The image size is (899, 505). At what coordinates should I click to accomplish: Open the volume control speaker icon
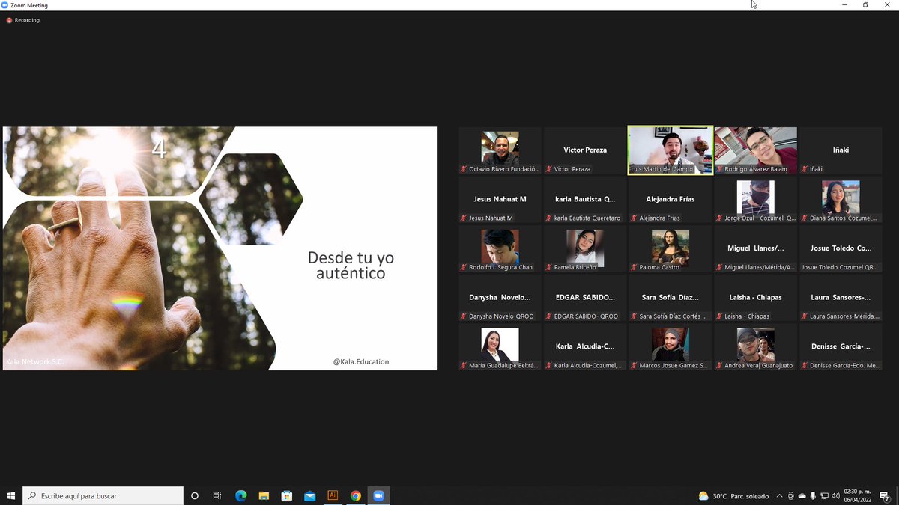coord(835,495)
